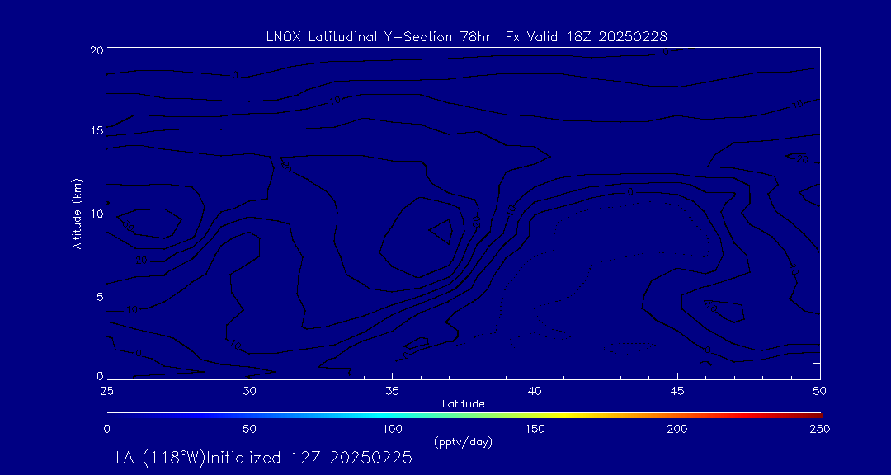The width and height of the screenshot is (891, 475).
Task: Click the rainbow color scale bar
Action: 464,416
